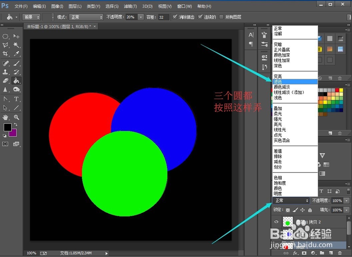The height and width of the screenshot is (257, 352).
Task: Select the Hand tool
Action: point(5,117)
